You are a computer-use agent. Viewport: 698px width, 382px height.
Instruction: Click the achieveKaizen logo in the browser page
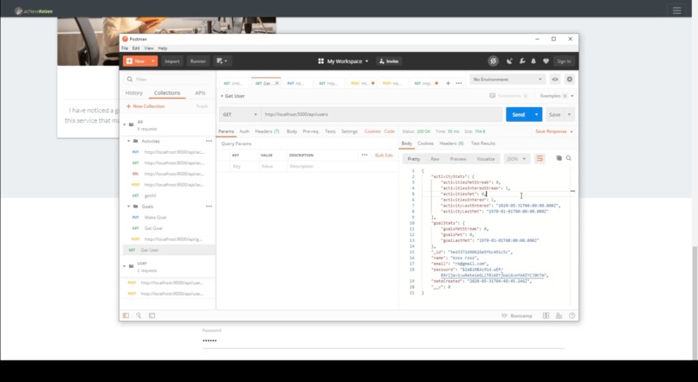coord(34,11)
